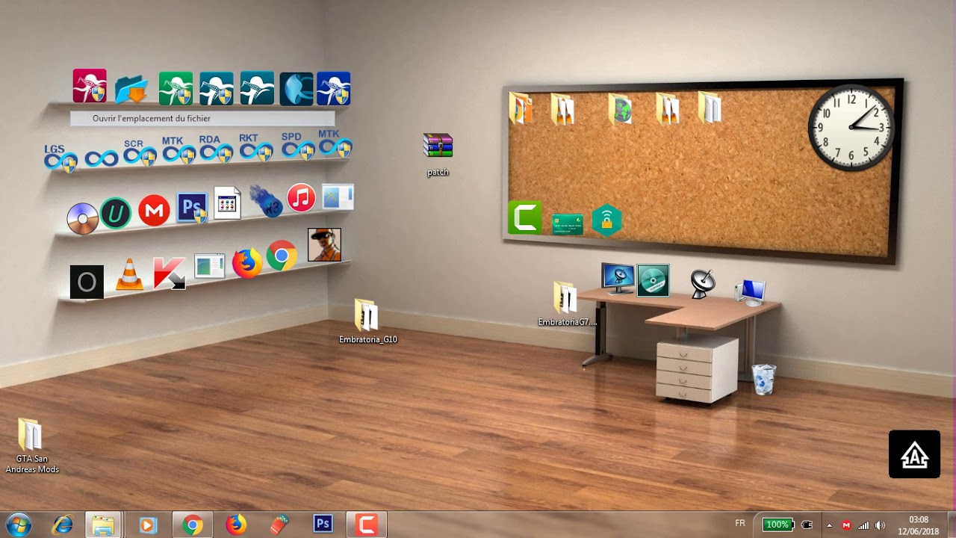Open the network signal tray icon
Viewport: 956px width, 538px height.
click(864, 525)
